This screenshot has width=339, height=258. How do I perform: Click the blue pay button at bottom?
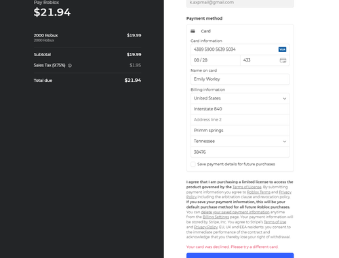pyautogui.click(x=240, y=255)
